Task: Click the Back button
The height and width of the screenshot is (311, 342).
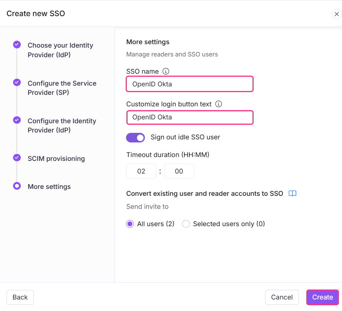Action: tap(20, 297)
